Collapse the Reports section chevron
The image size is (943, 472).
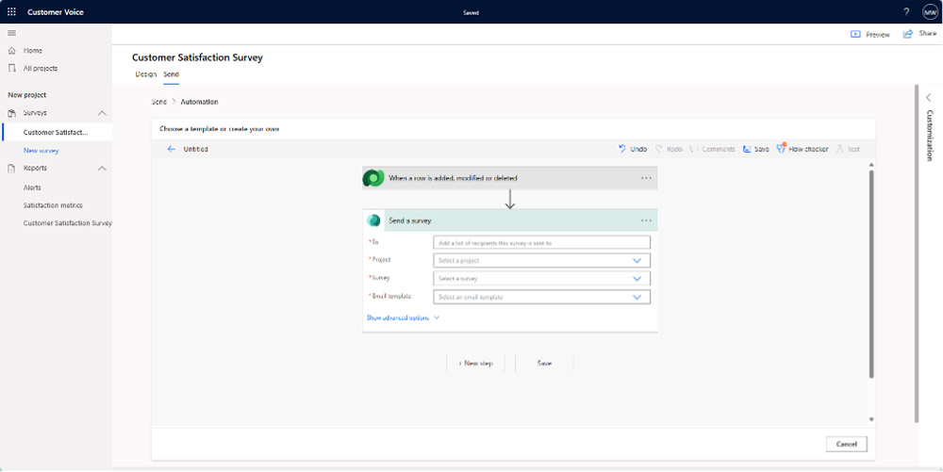pos(102,168)
